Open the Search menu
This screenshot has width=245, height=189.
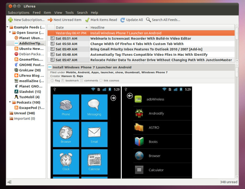(82, 13)
